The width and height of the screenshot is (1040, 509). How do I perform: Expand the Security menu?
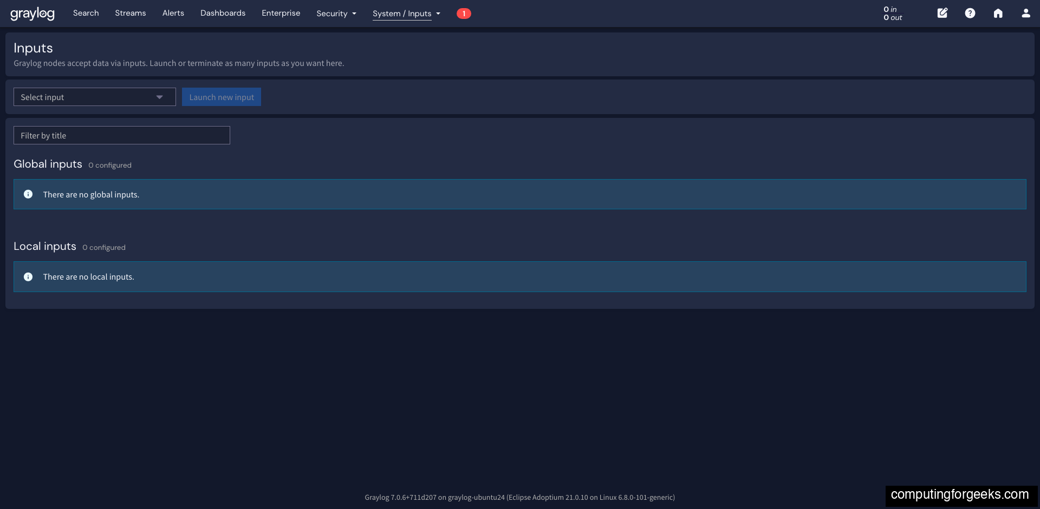tap(336, 13)
